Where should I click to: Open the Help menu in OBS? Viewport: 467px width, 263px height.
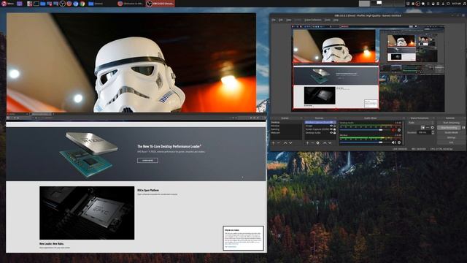[336, 20]
